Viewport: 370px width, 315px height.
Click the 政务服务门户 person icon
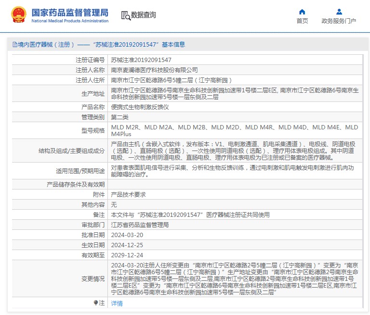(339, 12)
